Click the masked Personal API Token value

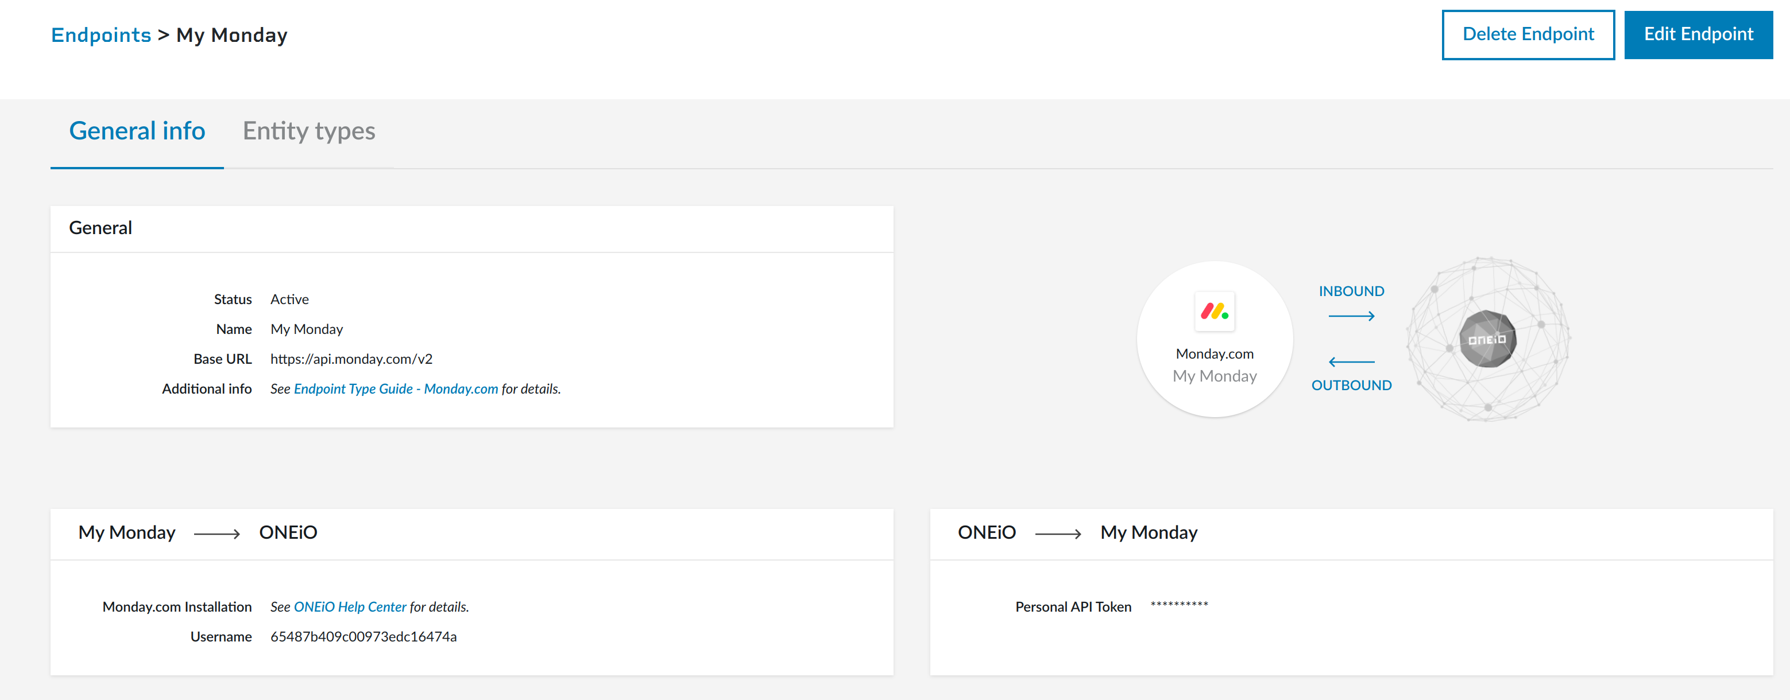pos(1179,605)
